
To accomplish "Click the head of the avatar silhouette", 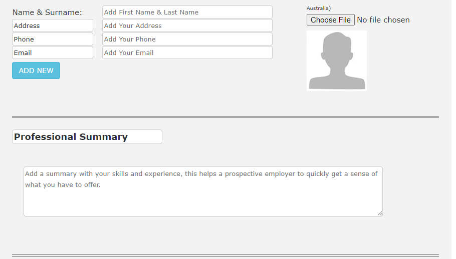I will pyautogui.click(x=336, y=46).
